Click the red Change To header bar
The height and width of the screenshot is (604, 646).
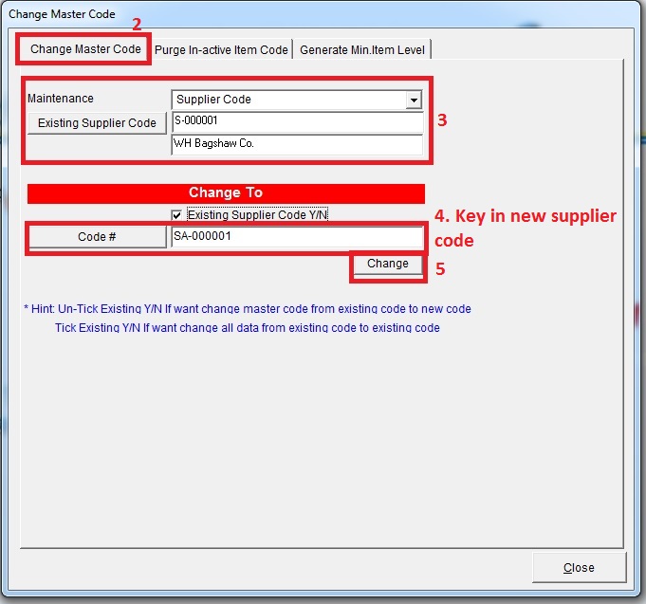pos(226,192)
